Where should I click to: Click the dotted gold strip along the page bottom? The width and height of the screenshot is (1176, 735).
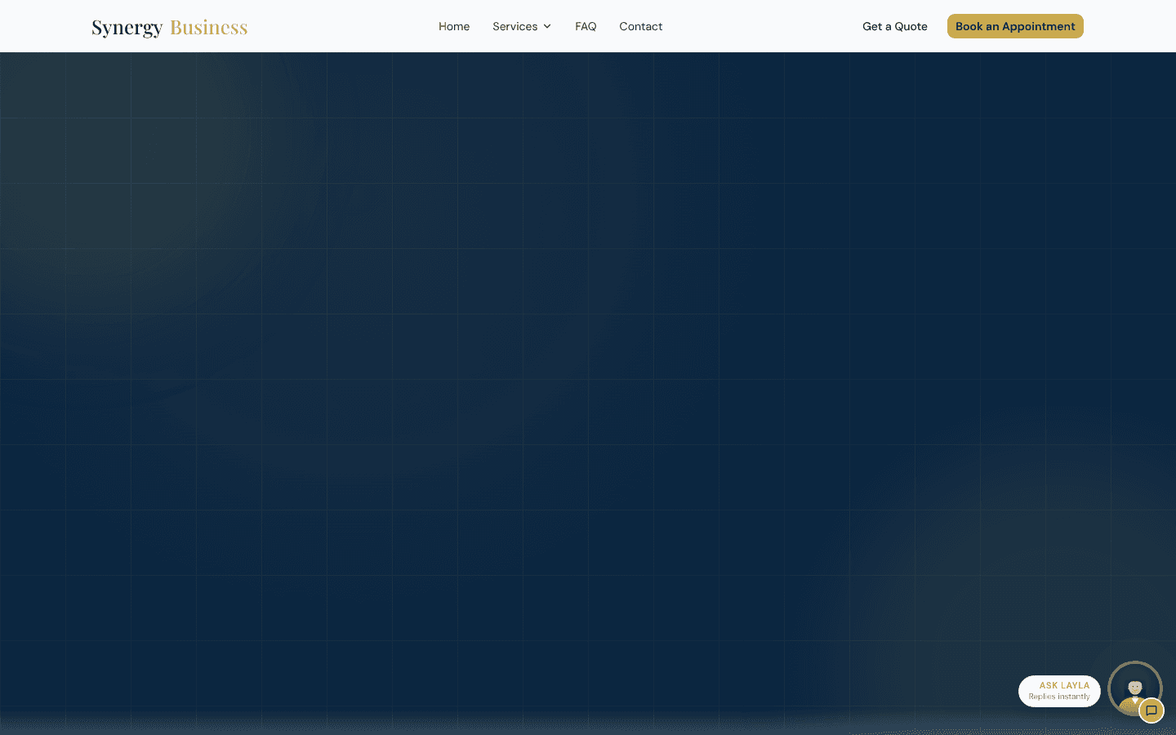(588, 727)
